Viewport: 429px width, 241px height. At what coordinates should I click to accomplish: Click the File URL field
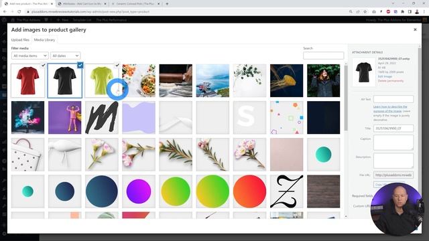393,175
